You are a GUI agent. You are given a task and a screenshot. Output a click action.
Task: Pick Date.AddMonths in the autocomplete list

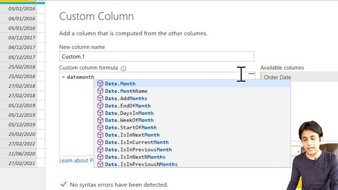(192, 98)
